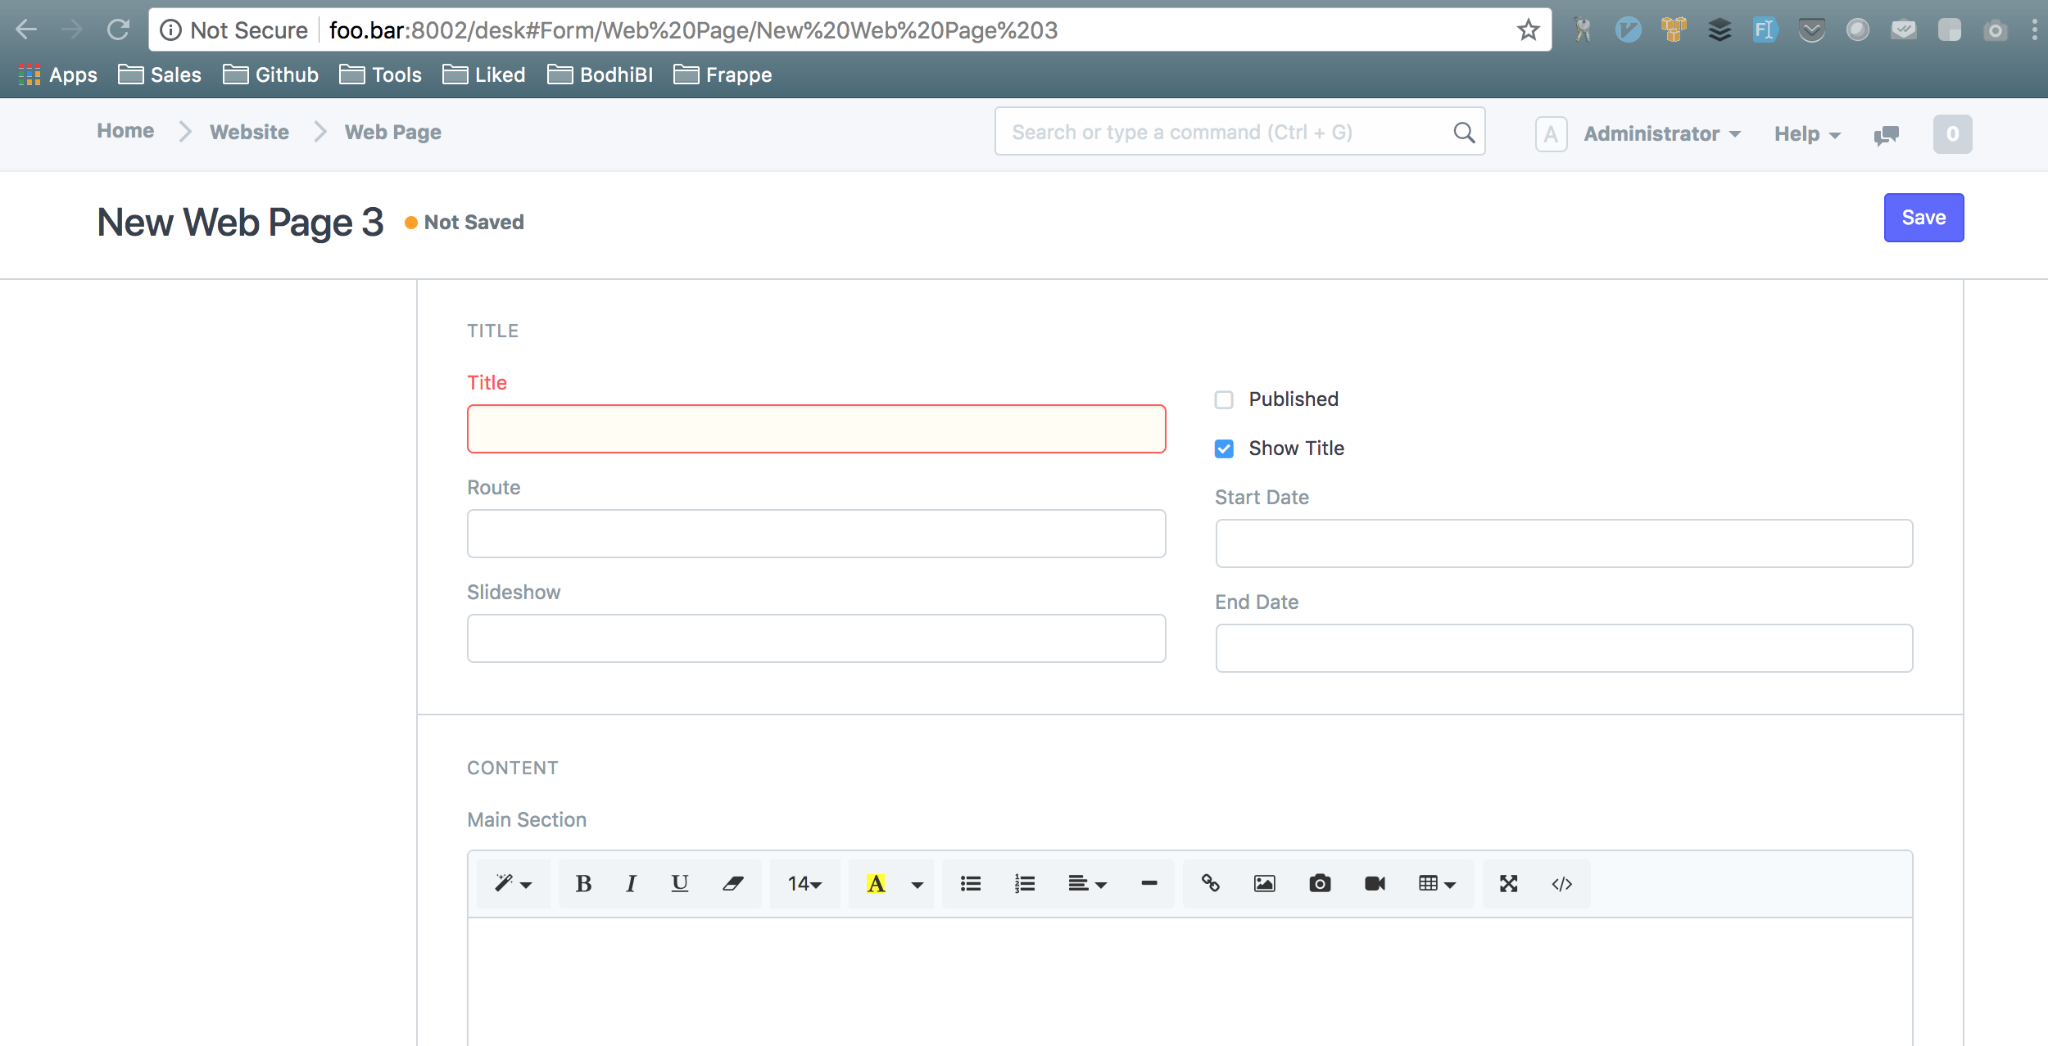Focus the End Date field
This screenshot has width=2048, height=1046.
point(1564,648)
